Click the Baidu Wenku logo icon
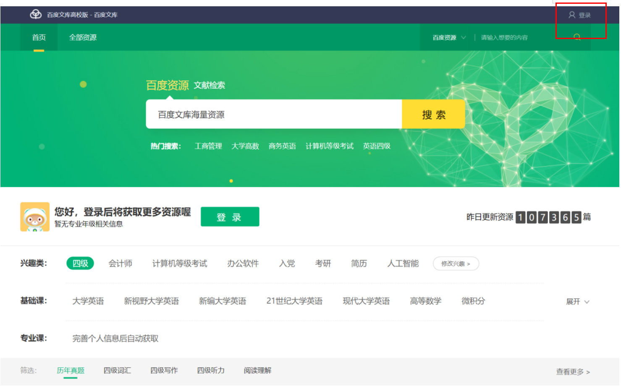Screen dimensions: 621x388 tap(36, 15)
